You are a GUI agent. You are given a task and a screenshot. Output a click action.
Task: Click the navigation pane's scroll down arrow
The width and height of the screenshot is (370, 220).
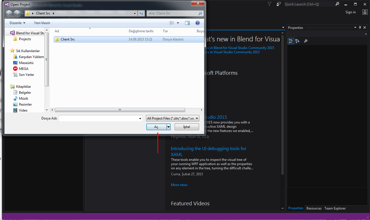[x=47, y=110]
